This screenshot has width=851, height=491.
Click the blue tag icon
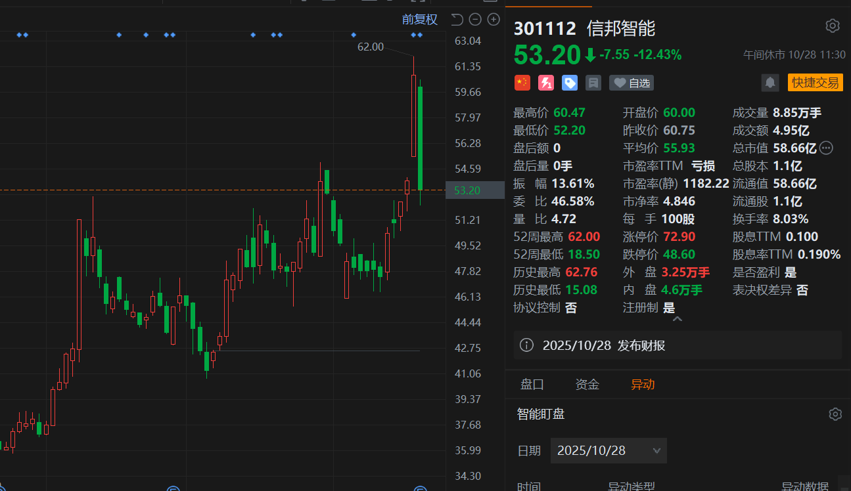569,83
